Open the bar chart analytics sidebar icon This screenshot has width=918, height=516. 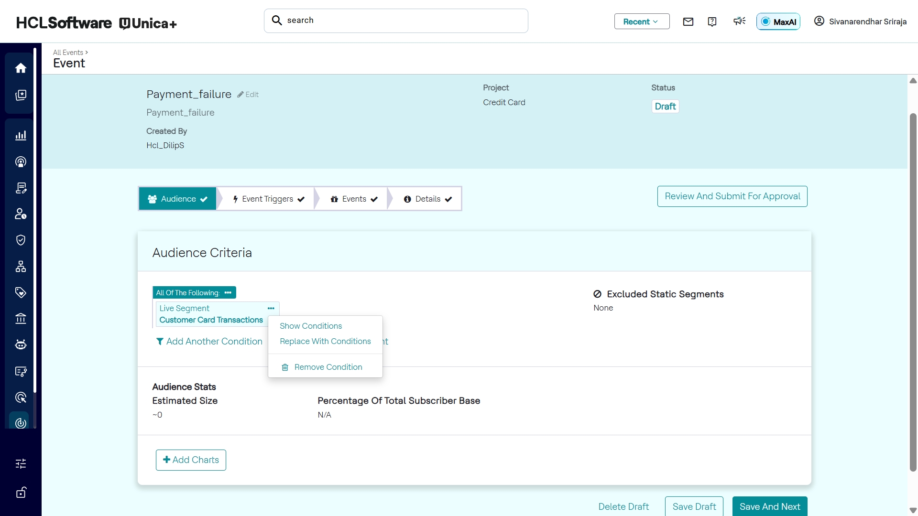coord(21,136)
